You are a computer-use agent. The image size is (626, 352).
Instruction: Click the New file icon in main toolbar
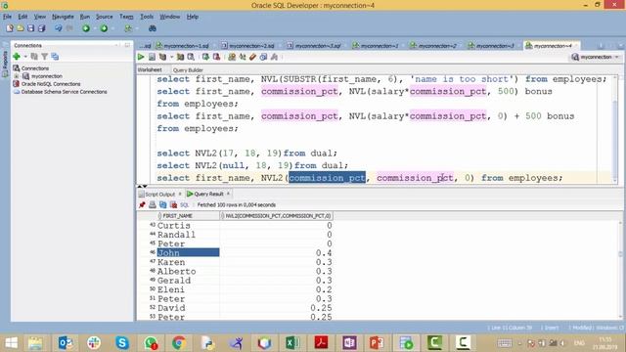pos(10,28)
